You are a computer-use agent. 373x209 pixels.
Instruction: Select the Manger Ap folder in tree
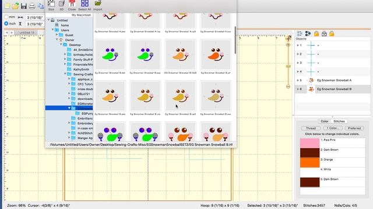point(85,138)
